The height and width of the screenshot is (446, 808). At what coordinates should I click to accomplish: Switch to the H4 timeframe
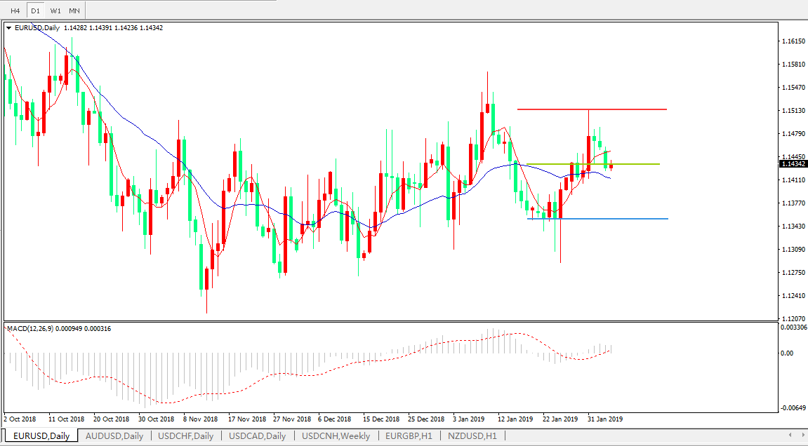click(15, 11)
